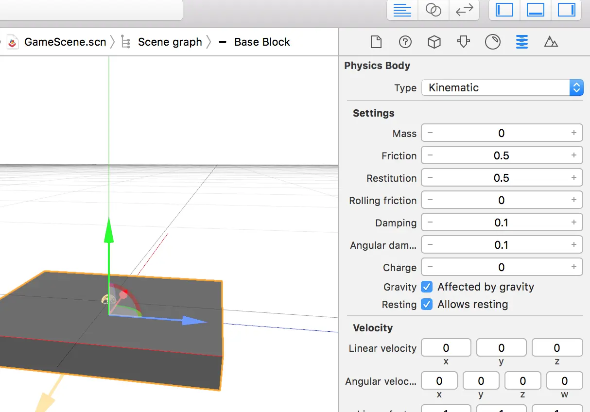Open the Scene inspector mountain icon
The image size is (590, 412).
click(x=551, y=42)
